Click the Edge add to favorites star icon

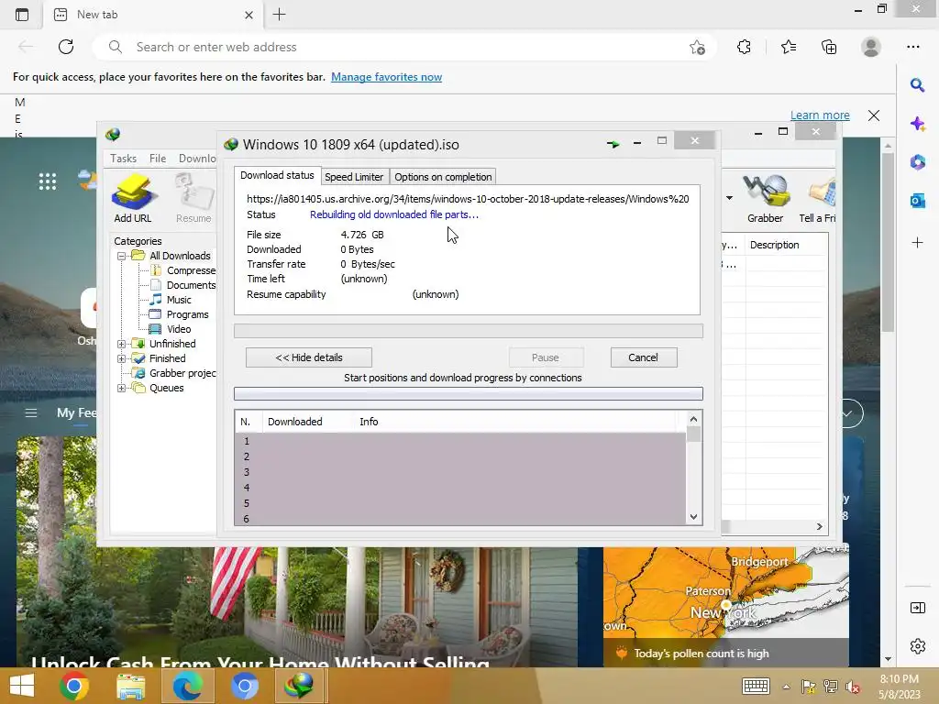tap(697, 48)
